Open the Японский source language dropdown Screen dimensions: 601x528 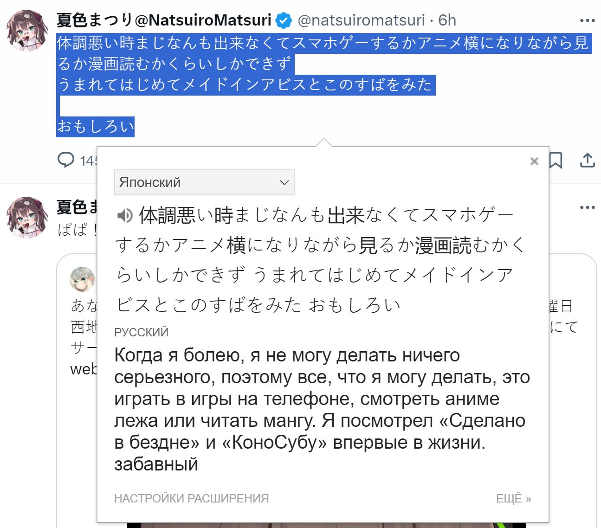(204, 182)
